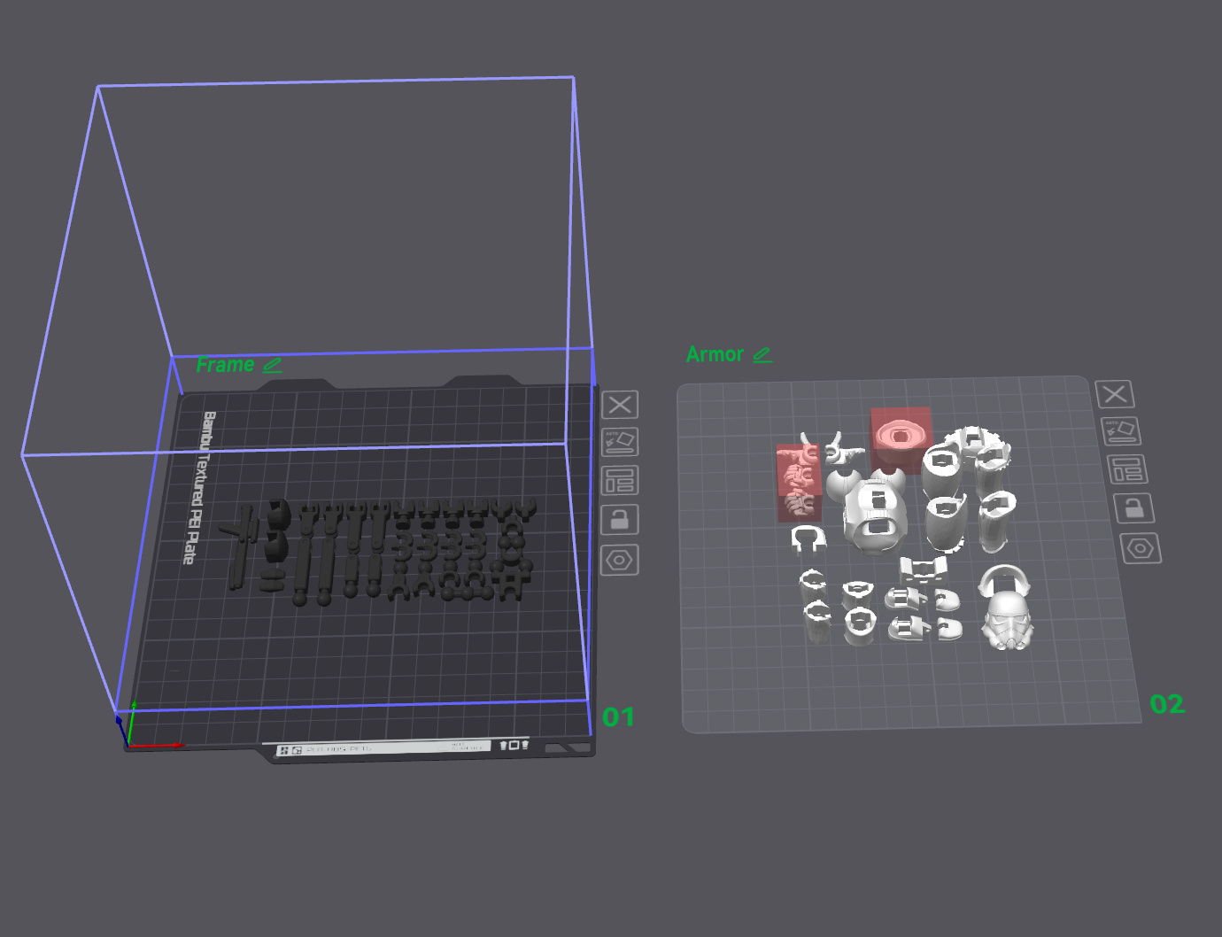Screen dimensions: 1222x937
Task: Remove all objects on the Armor plate
Action: tap(1115, 393)
